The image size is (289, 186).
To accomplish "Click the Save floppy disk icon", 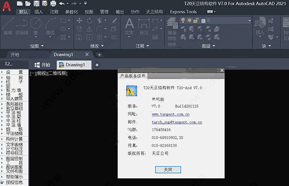I will [37, 3].
